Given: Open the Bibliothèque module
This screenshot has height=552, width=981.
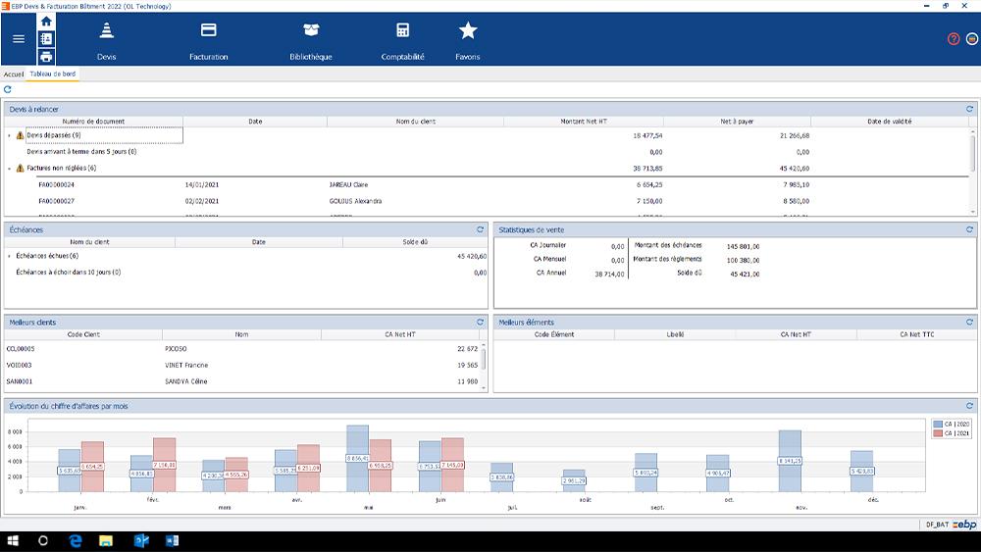Looking at the screenshot, I should [x=311, y=40].
